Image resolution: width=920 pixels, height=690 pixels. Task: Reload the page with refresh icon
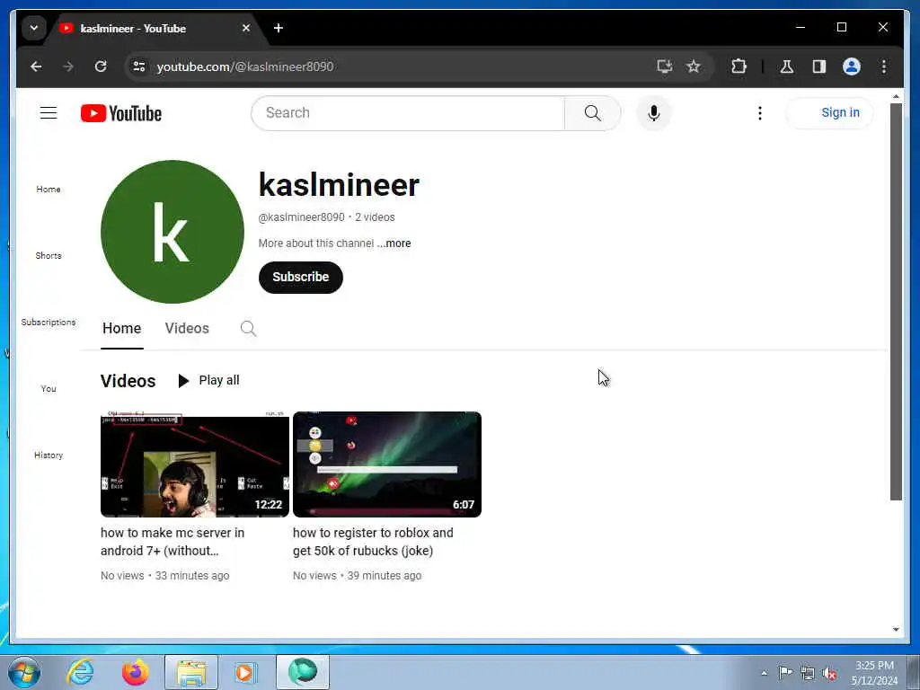(101, 66)
